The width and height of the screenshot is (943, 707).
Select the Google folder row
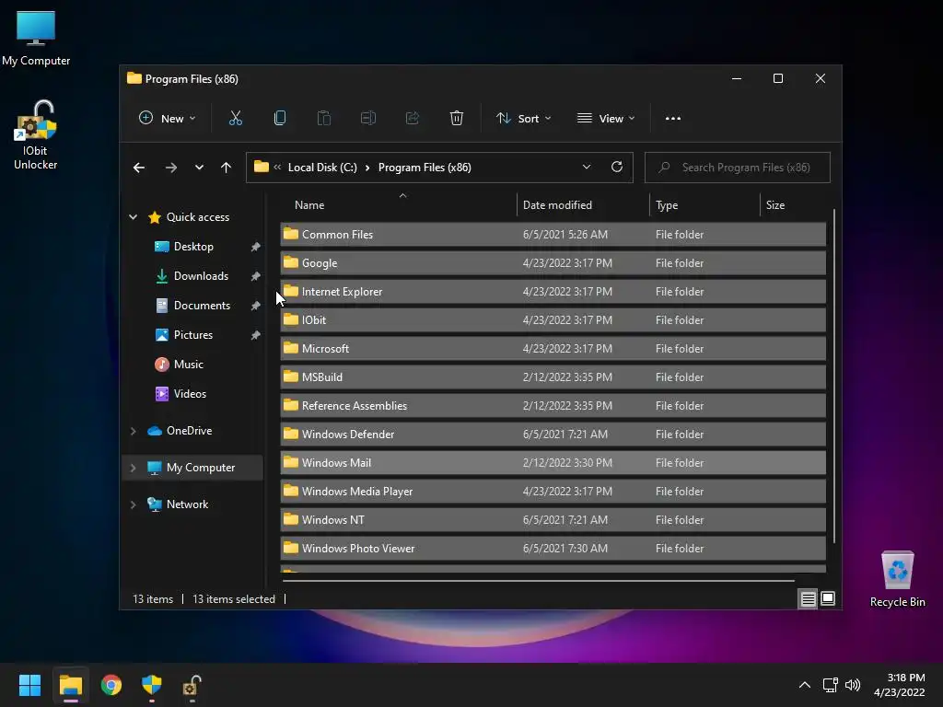[553, 263]
